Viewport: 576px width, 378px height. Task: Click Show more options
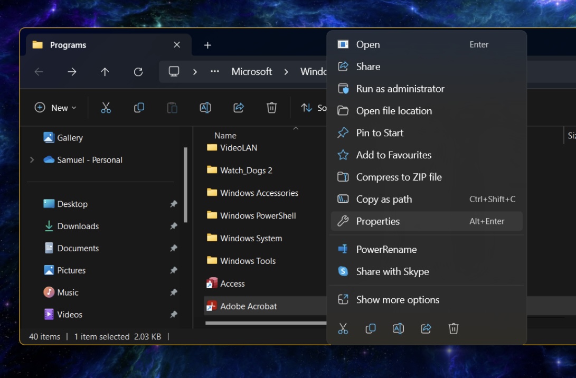pos(397,300)
